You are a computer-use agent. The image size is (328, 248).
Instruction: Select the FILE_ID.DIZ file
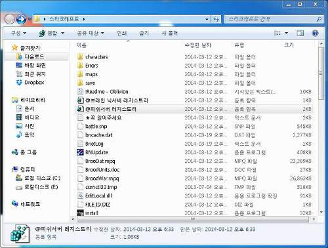point(98,205)
